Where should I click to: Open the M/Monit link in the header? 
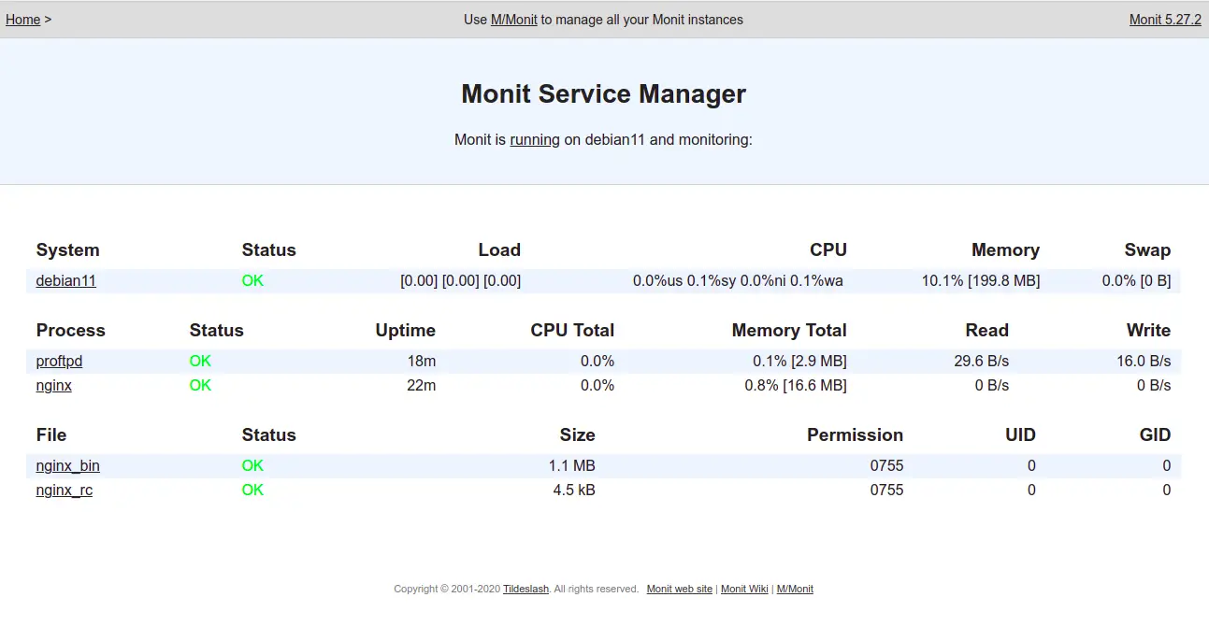coord(514,19)
